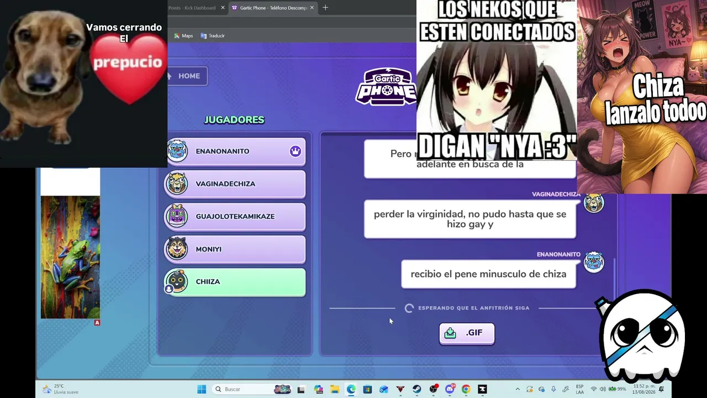The image size is (707, 398).
Task: Click the ENANONANITO avatar next to the last chat message
Action: pos(594,262)
